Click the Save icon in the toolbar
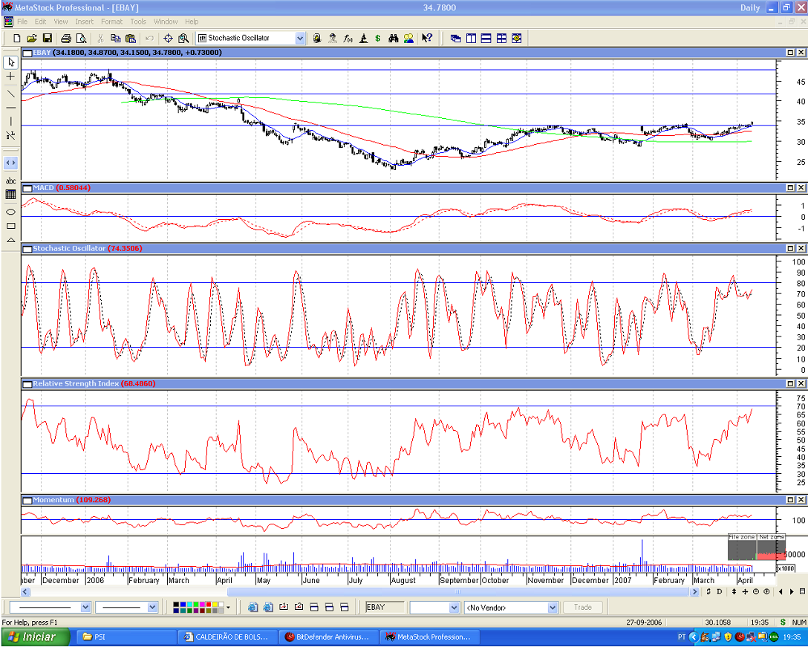The width and height of the screenshot is (808, 647). [x=47, y=38]
